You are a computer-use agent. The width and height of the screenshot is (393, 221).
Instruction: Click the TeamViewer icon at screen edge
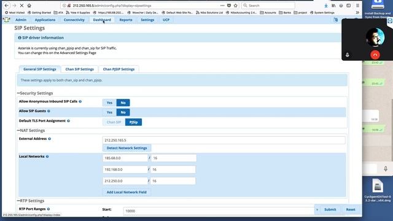click(x=390, y=21)
